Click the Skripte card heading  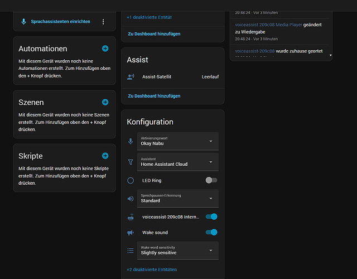click(x=31, y=156)
